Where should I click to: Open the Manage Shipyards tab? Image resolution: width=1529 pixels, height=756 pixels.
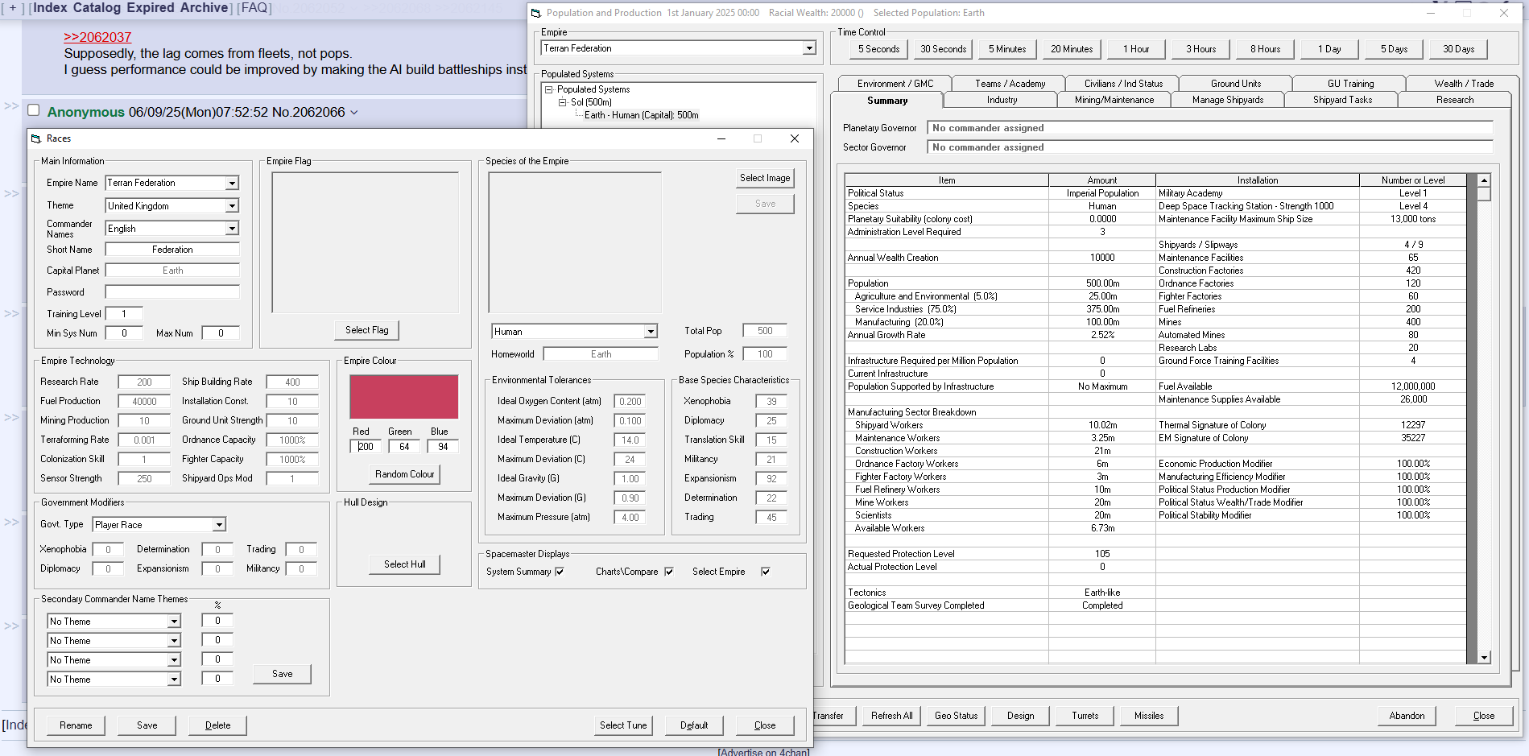click(x=1227, y=100)
